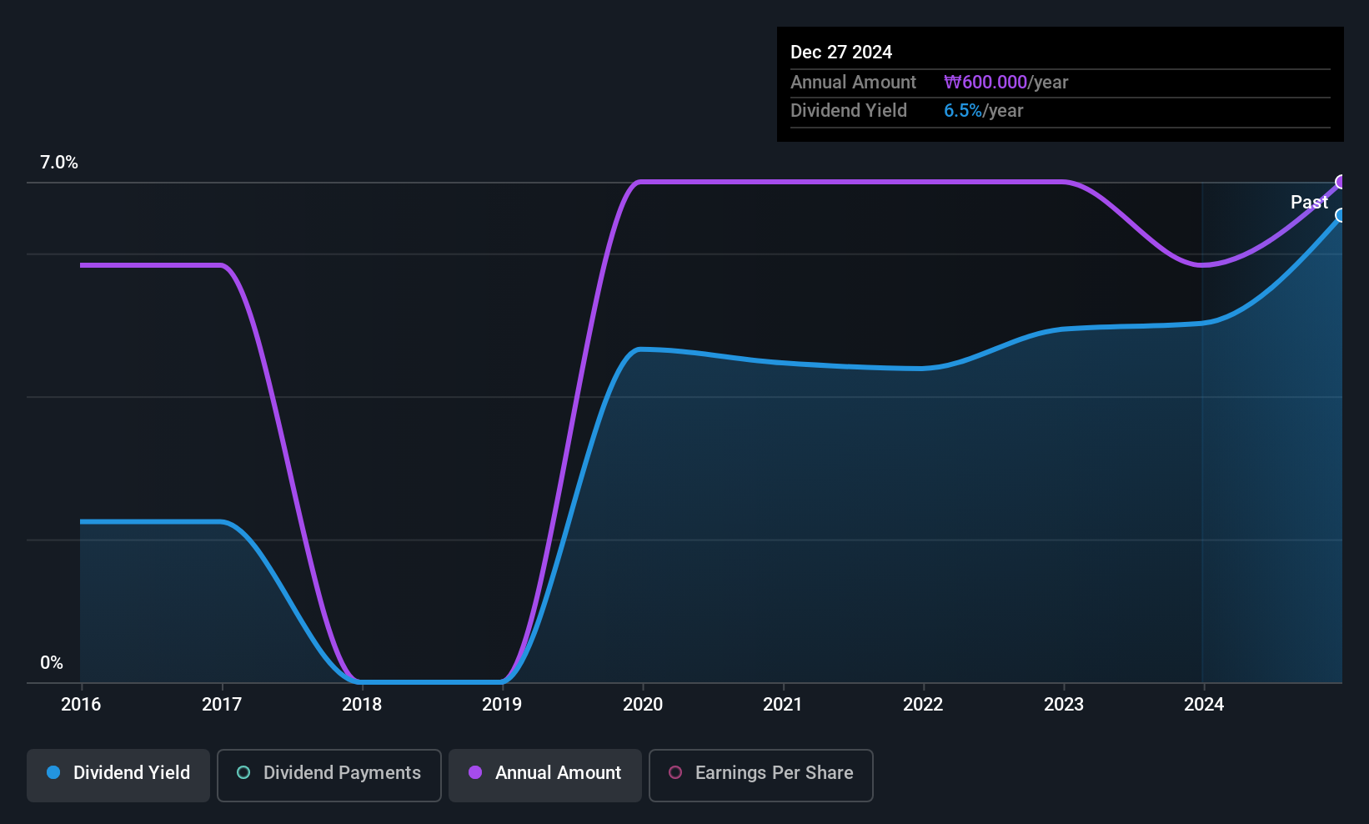Click the pink Earnings Per Share circle
The image size is (1369, 824).
tap(675, 772)
